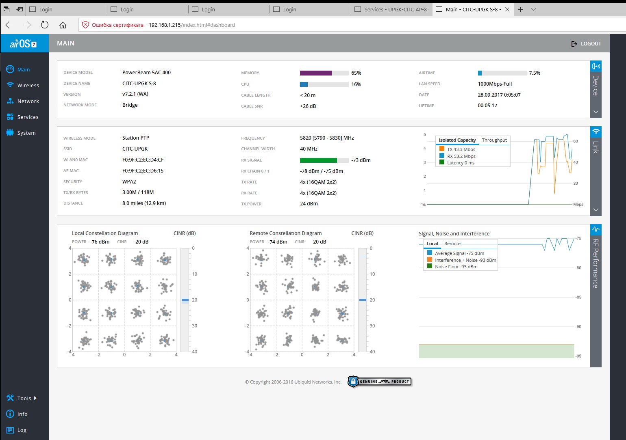Click the browser address bar URL
The image size is (626, 440).
(192, 25)
